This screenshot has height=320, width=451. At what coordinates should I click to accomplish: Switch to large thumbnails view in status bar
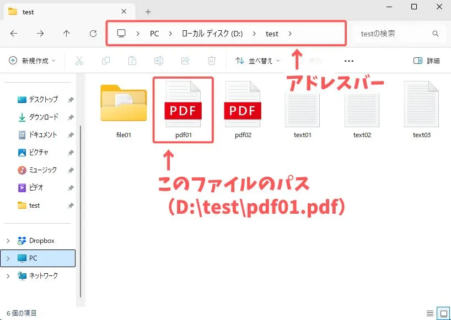[443, 313]
